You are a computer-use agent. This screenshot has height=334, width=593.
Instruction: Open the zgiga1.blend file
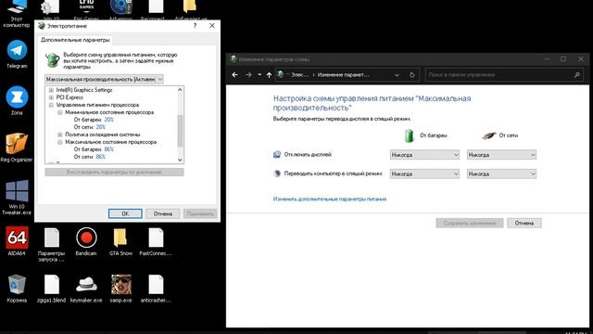pos(52,289)
